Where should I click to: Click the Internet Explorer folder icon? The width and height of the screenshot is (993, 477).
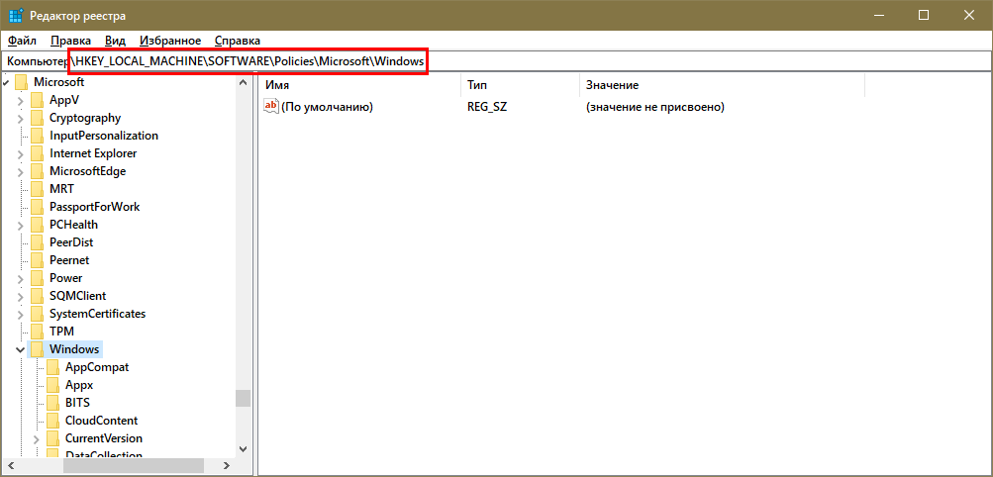pos(38,153)
